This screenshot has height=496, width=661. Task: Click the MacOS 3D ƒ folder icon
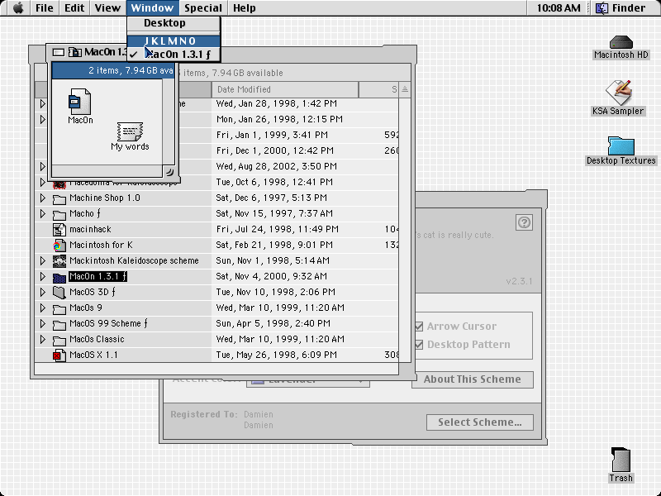(x=59, y=293)
